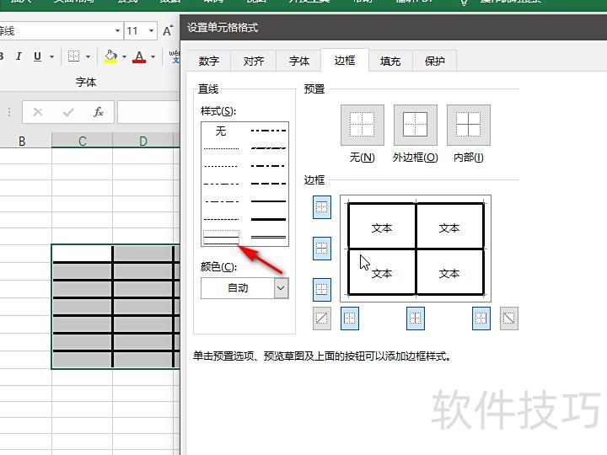Viewport: 607px width, 455px height.
Task: Select the medium solid line style
Action: pos(268,201)
